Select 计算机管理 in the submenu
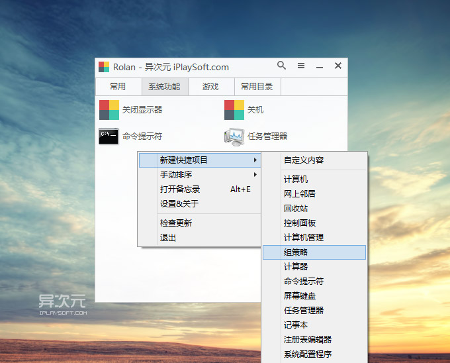450x363 pixels. (314, 238)
